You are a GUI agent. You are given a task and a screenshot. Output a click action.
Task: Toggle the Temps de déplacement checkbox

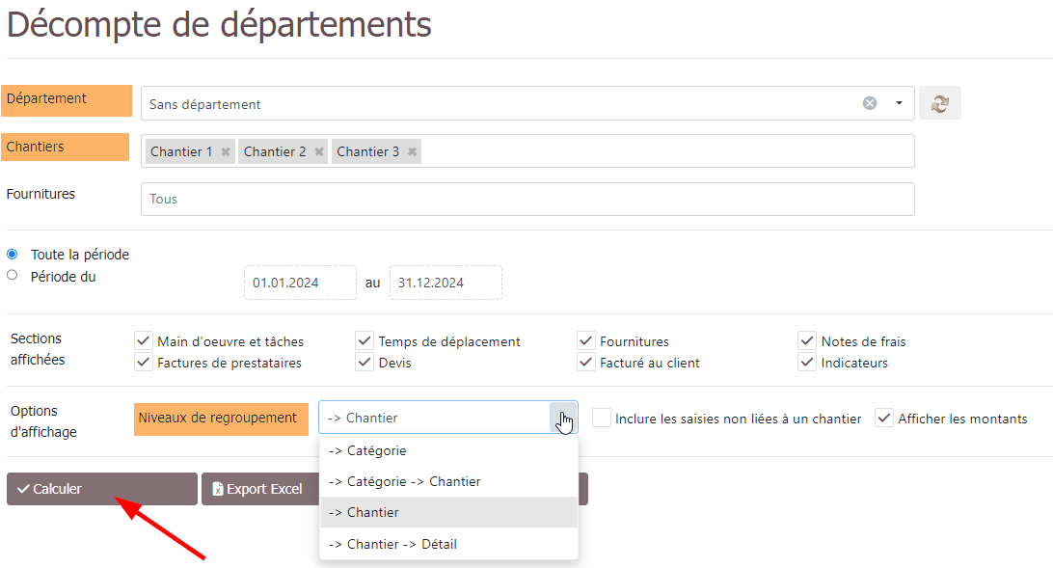click(364, 340)
